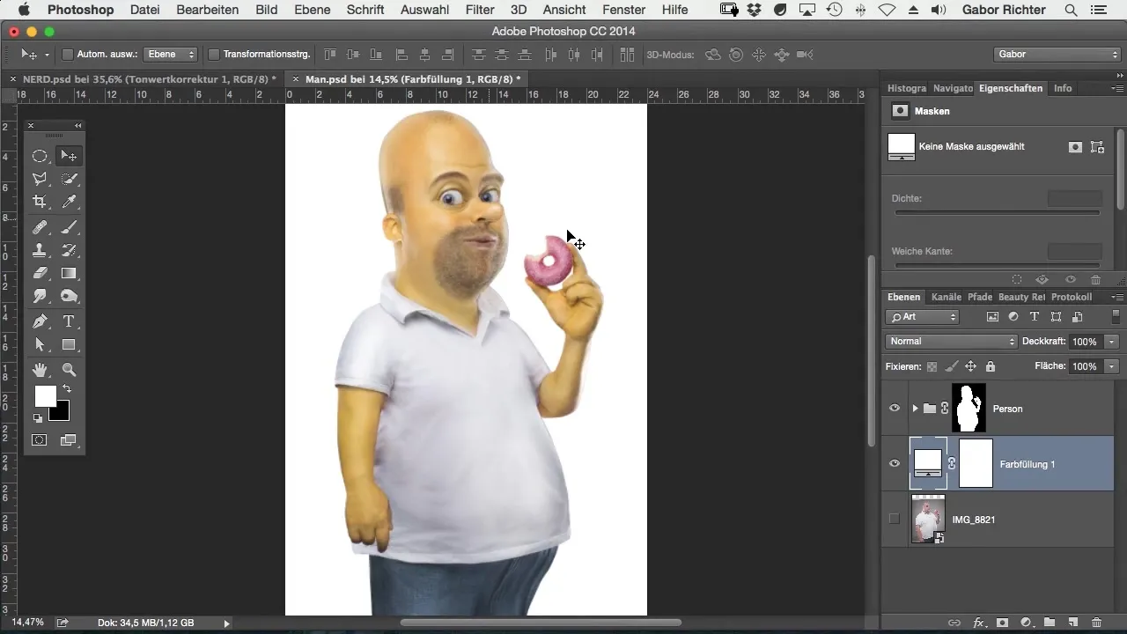The image size is (1127, 634).
Task: Change screen mode from toolbox
Action: pyautogui.click(x=69, y=439)
